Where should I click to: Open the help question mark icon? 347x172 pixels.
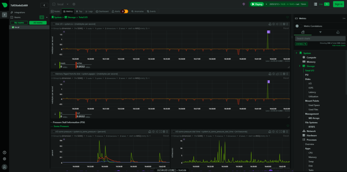[x=4, y=152]
